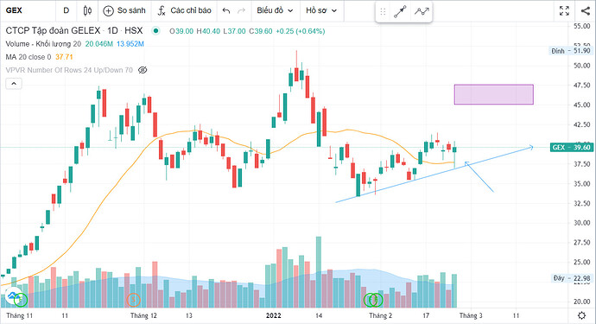Screen dimensions: 596x324
Task: Change the D timeframe interval
Action: point(67,10)
